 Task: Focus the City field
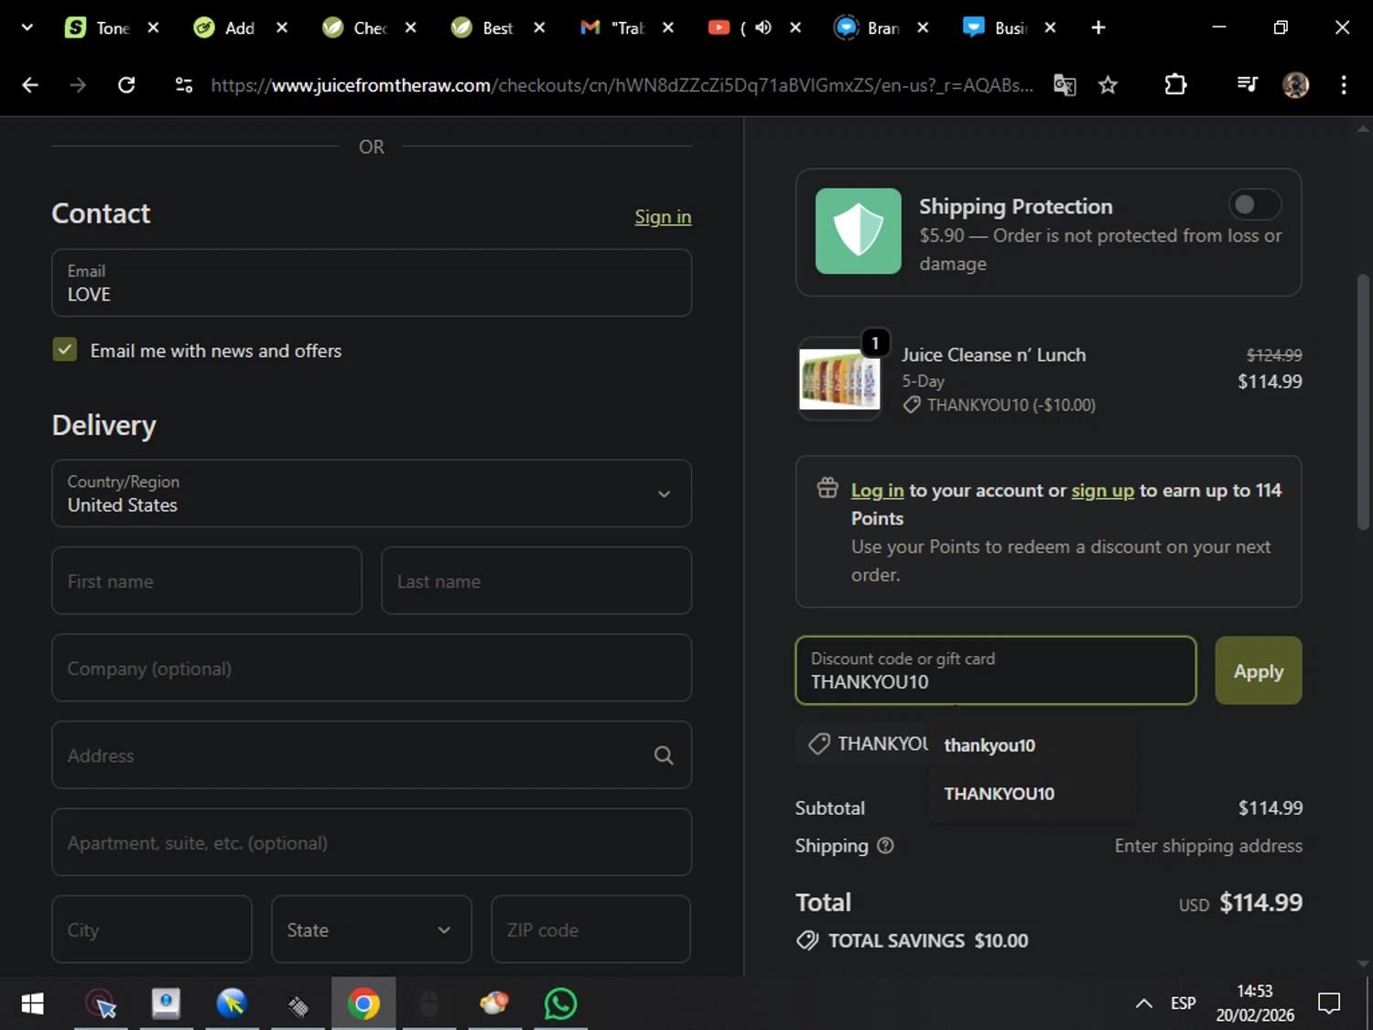click(152, 929)
